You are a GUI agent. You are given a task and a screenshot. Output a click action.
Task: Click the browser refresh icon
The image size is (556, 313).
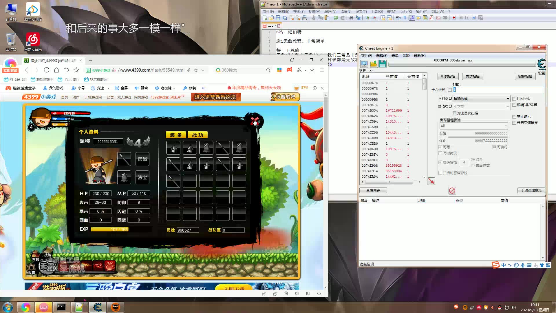[47, 70]
